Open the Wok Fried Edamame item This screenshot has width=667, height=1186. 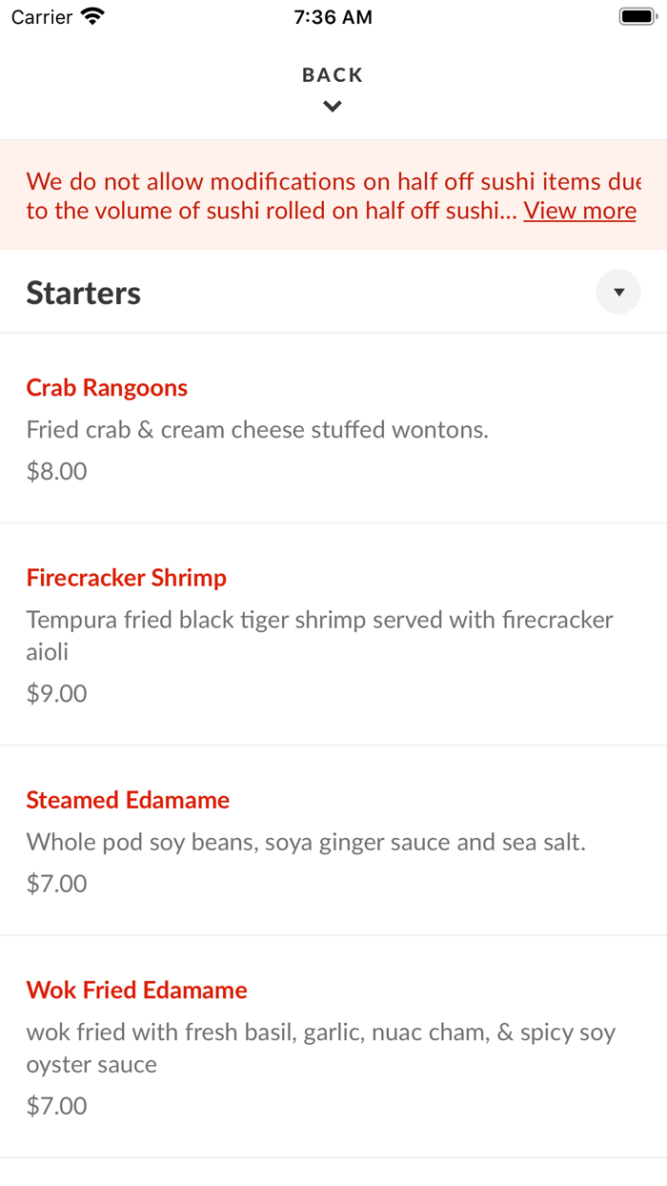click(x=136, y=990)
